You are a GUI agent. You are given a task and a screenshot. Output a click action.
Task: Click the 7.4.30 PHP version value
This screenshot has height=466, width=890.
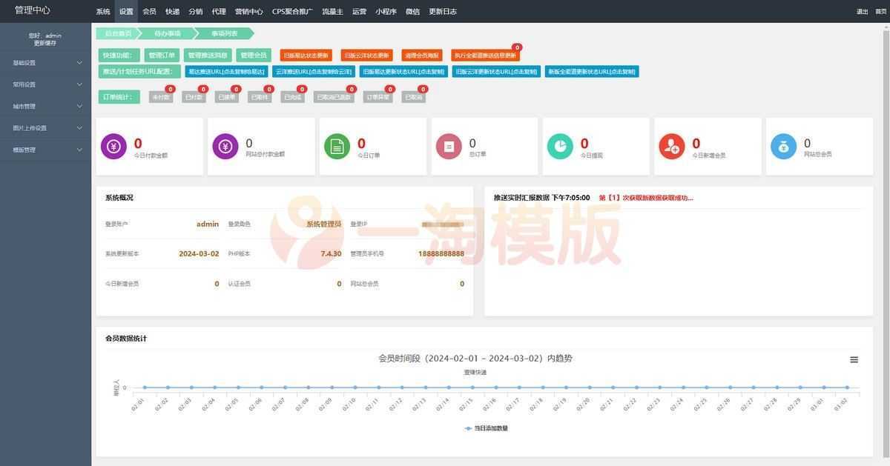[331, 253]
